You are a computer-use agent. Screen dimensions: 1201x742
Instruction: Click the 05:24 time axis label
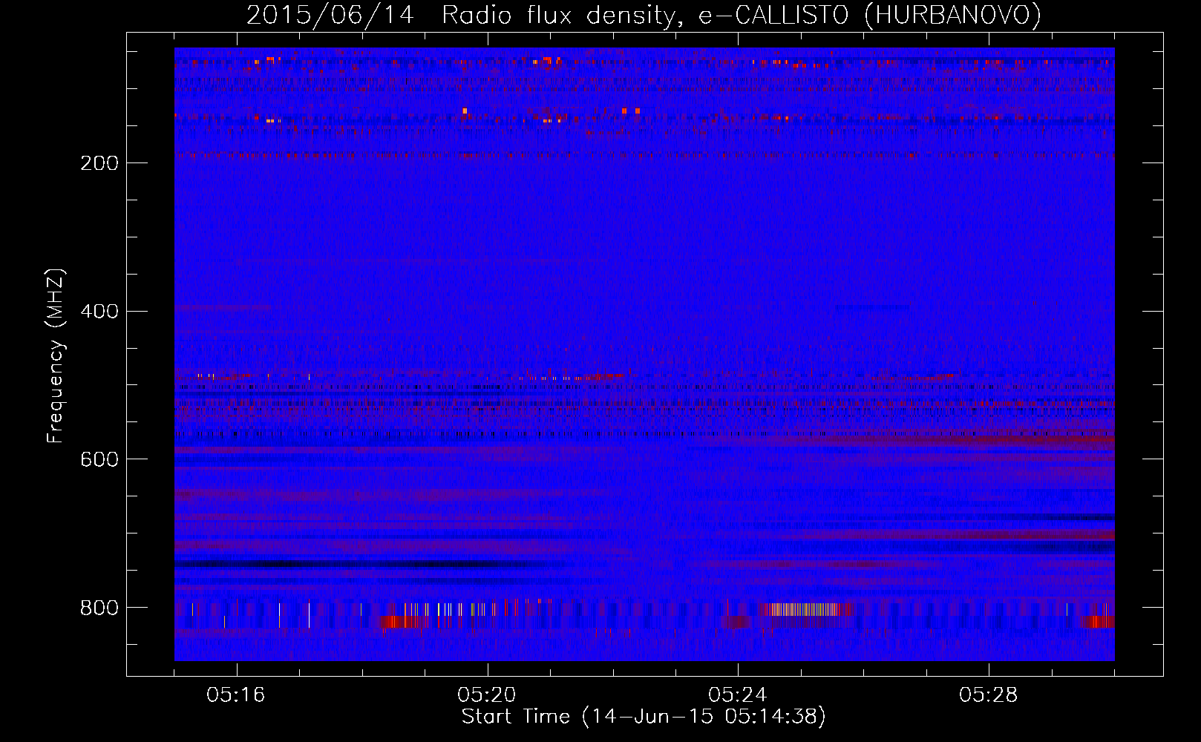coord(738,695)
